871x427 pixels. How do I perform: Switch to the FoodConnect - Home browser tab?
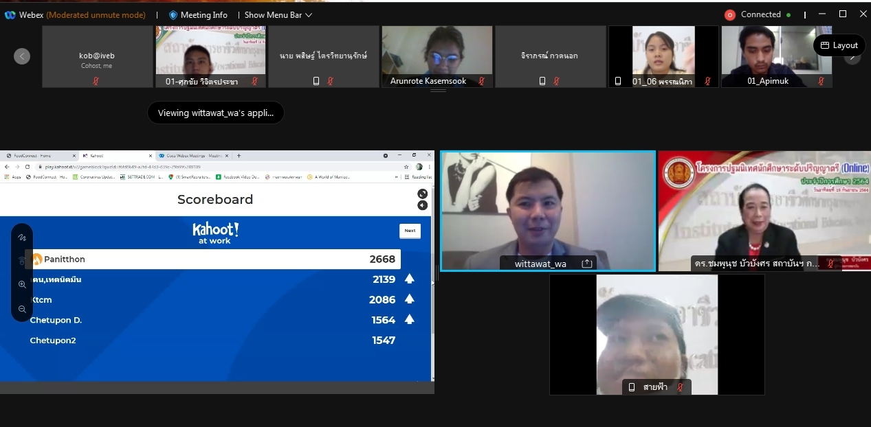(x=40, y=156)
